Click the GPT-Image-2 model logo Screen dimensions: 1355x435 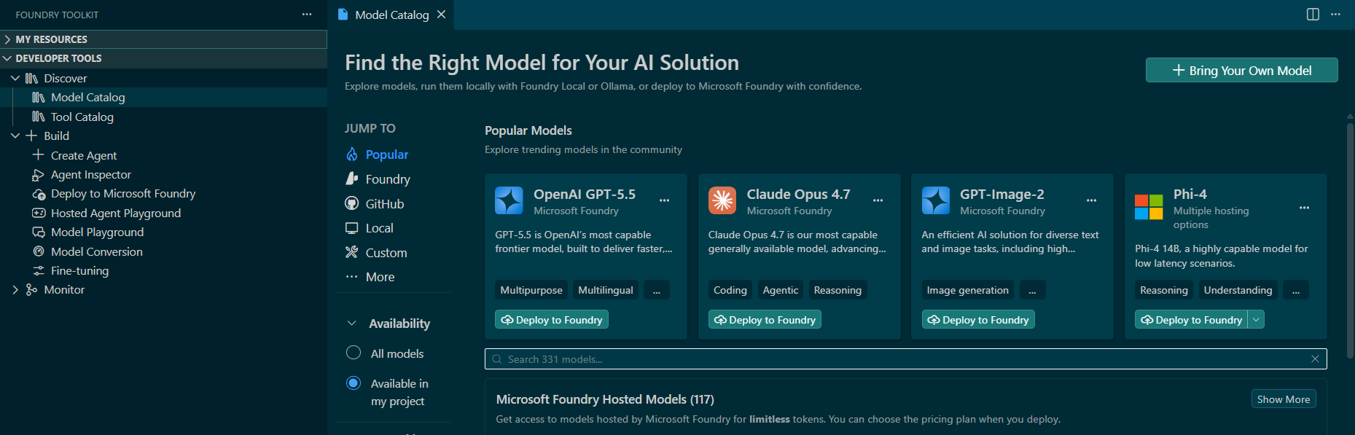pyautogui.click(x=936, y=200)
